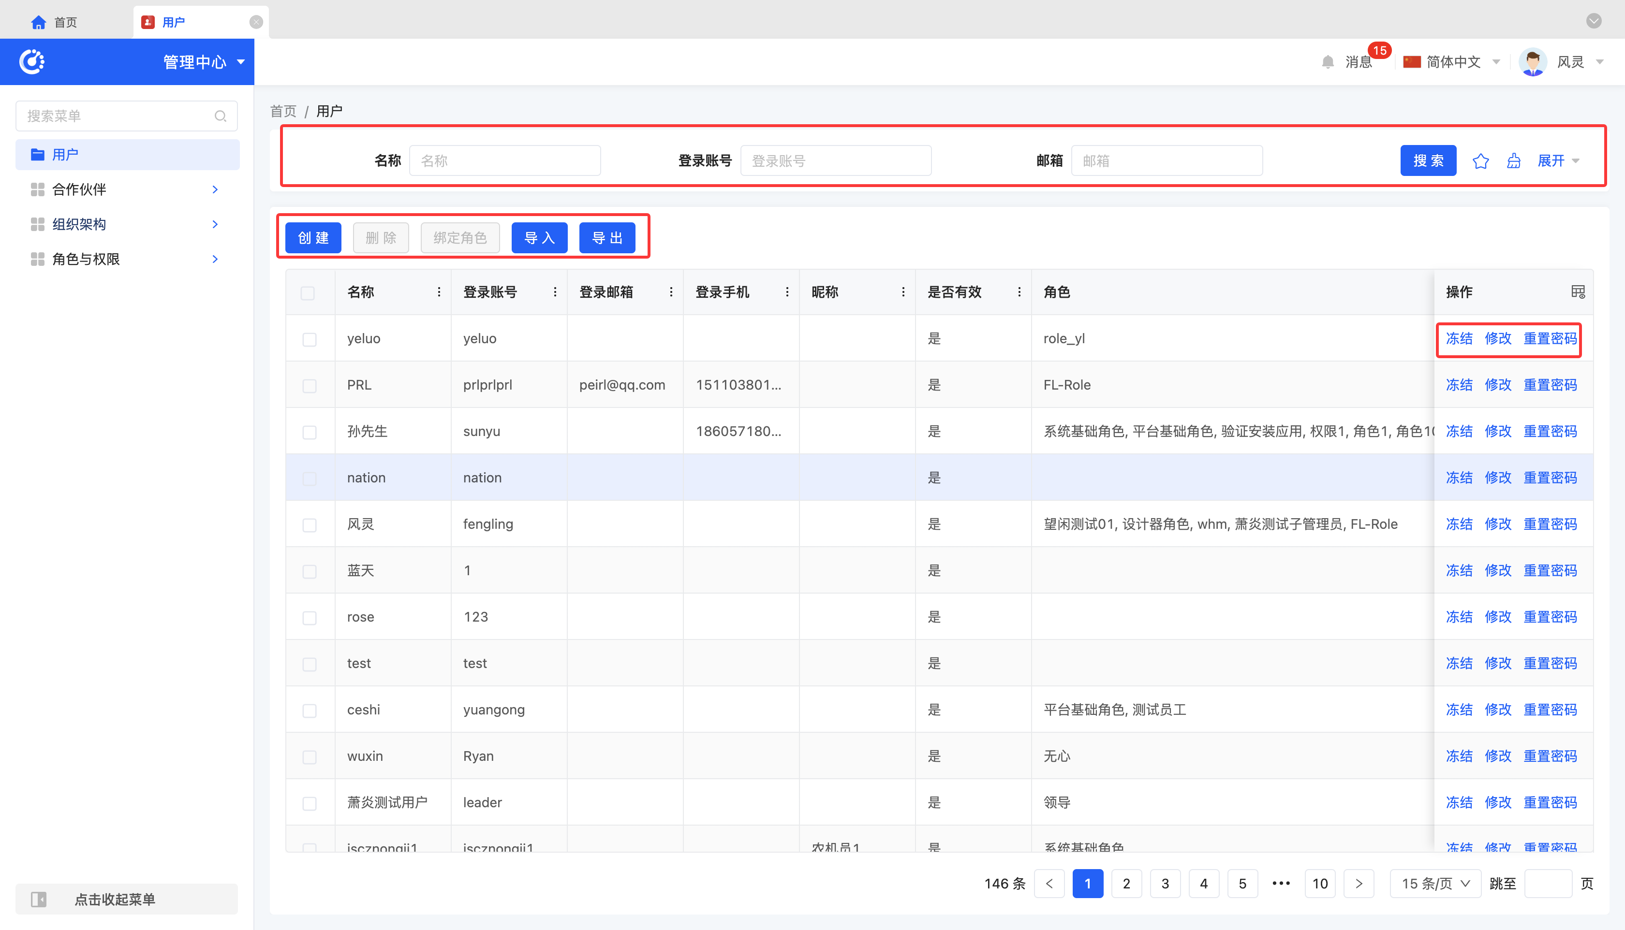Image resolution: width=1625 pixels, height=930 pixels.
Task: Click the 创建 button
Action: pos(313,238)
